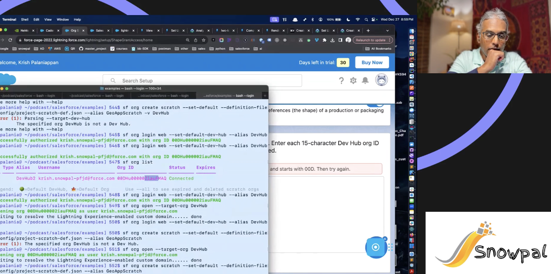This screenshot has height=274, width=551.
Task: Open Salesforce notifications bell
Action: point(365,81)
